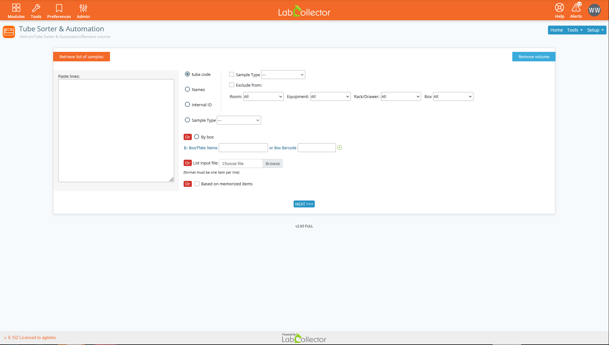Click the 'v2.63 FULL' version text
Screen dimensions: 609x345
[x=304, y=226]
